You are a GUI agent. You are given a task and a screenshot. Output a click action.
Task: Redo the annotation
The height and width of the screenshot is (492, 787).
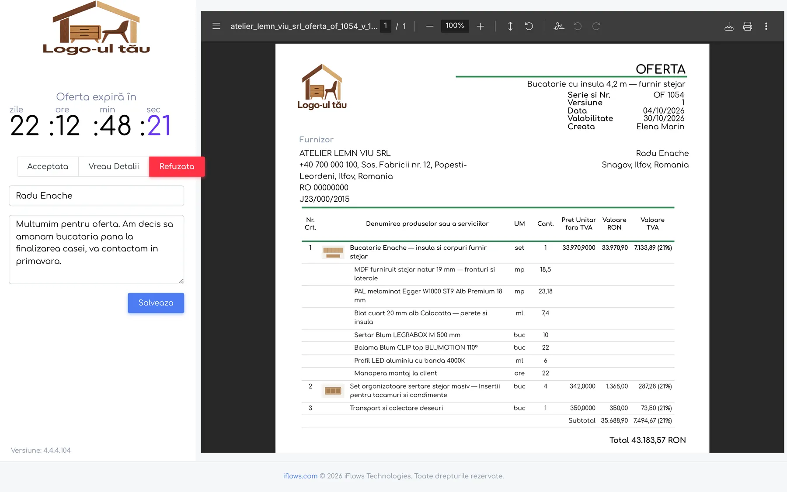click(x=596, y=26)
